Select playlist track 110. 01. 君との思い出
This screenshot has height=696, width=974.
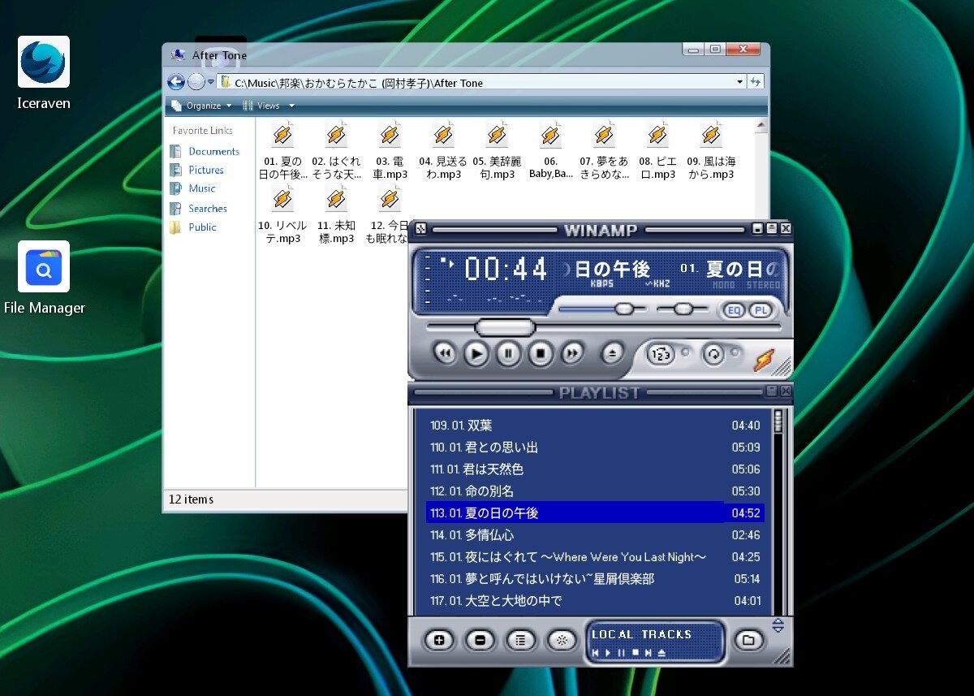pyautogui.click(x=595, y=447)
